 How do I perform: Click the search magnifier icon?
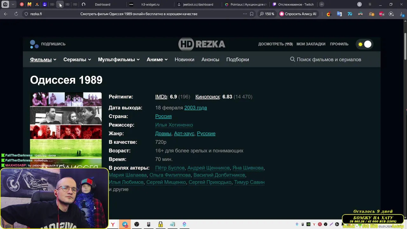pos(293,59)
